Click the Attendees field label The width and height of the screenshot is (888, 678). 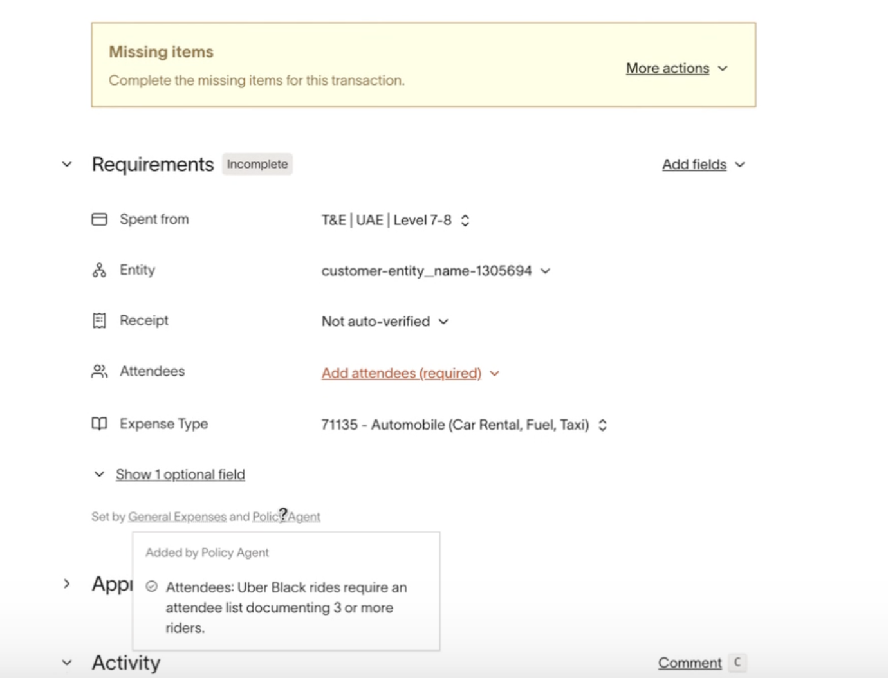pos(152,371)
